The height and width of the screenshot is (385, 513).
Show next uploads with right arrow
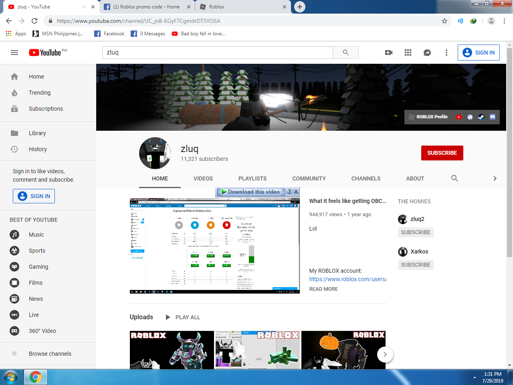pos(385,355)
